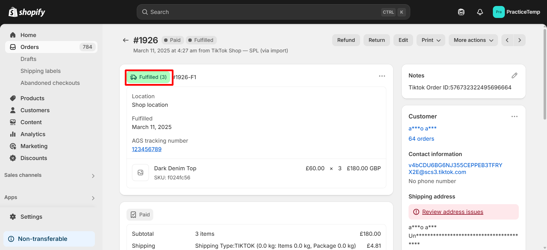Image resolution: width=547 pixels, height=250 pixels.
Task: Click the customer tiktok.com email link
Action: [455, 169]
